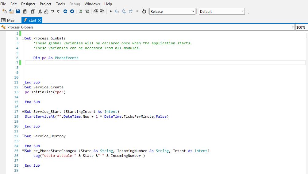Click pe.Initialize statement on line 13
Screen dimensions: 308x174
[x=45, y=92]
